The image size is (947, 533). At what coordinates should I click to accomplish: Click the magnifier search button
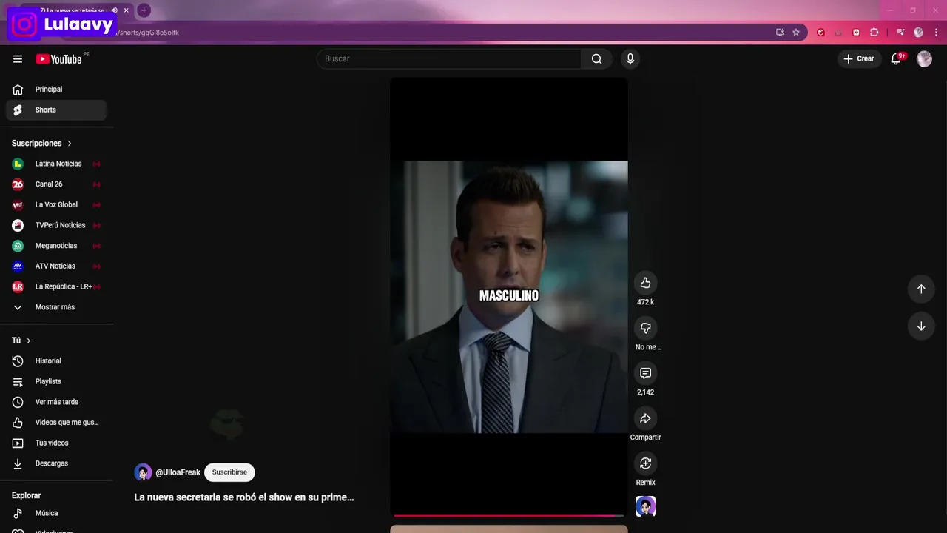click(596, 59)
